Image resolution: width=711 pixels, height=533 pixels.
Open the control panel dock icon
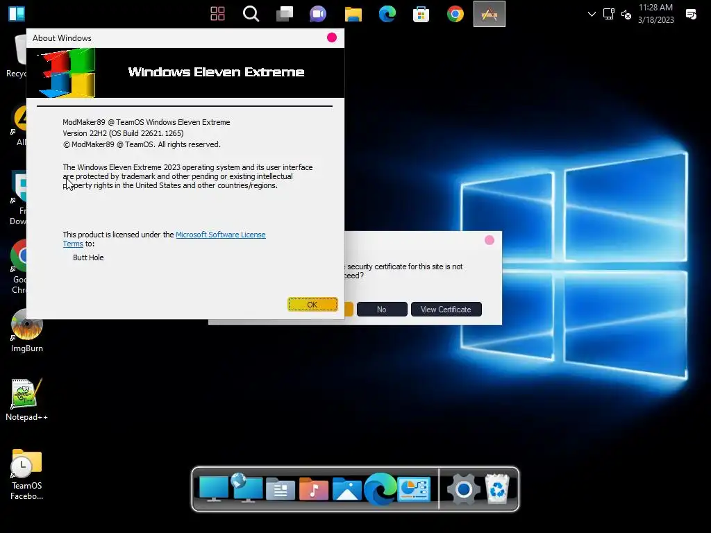(x=414, y=489)
